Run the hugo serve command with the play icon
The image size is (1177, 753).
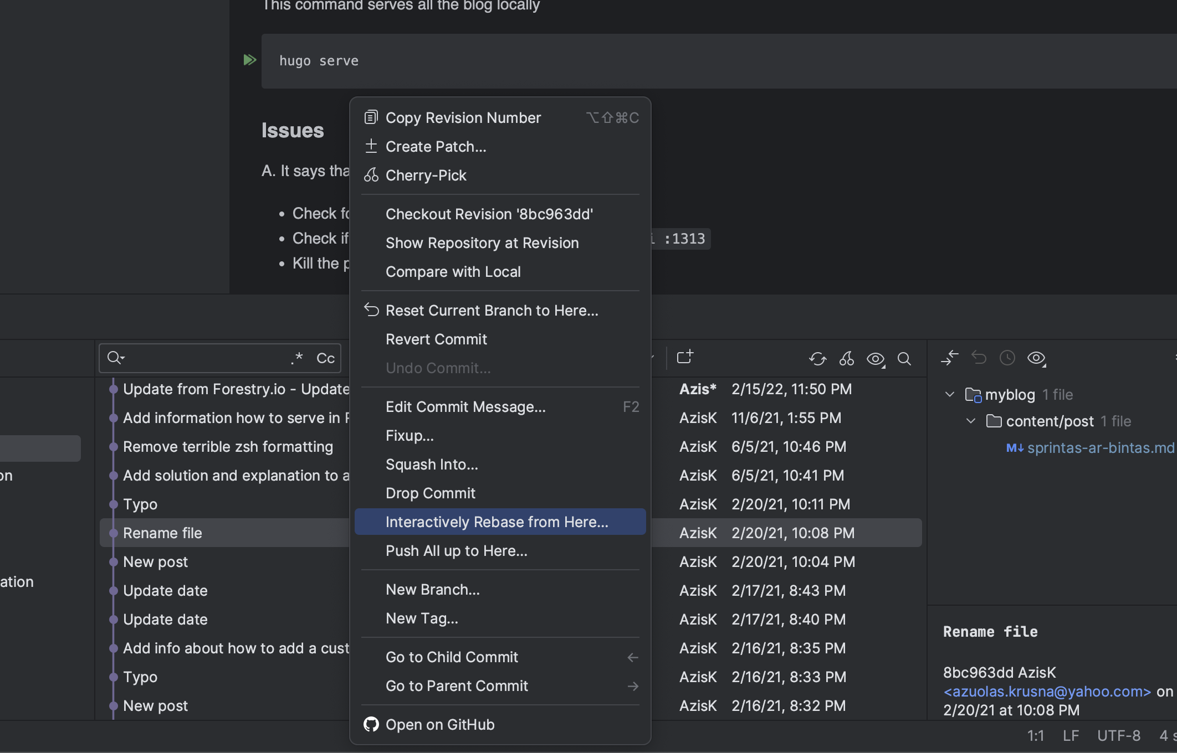pos(249,60)
